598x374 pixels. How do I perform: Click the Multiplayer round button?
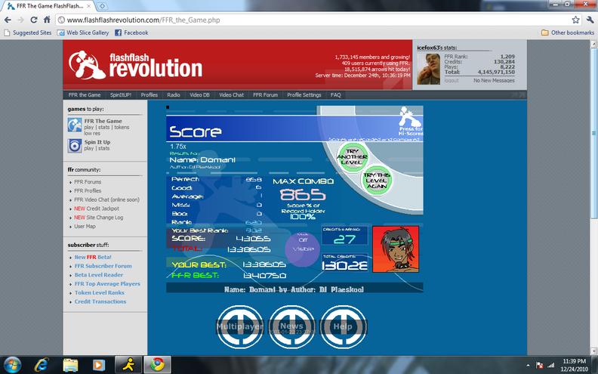tap(240, 326)
